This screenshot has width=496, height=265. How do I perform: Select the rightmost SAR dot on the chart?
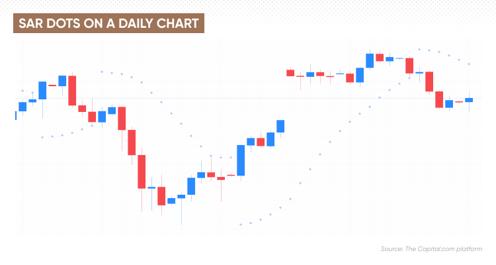click(x=469, y=64)
